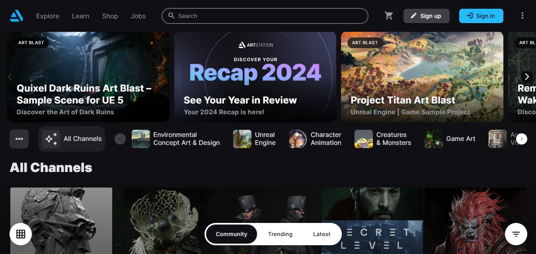This screenshot has width=536, height=254.
Task: Select the All Channels chip
Action: (72, 139)
